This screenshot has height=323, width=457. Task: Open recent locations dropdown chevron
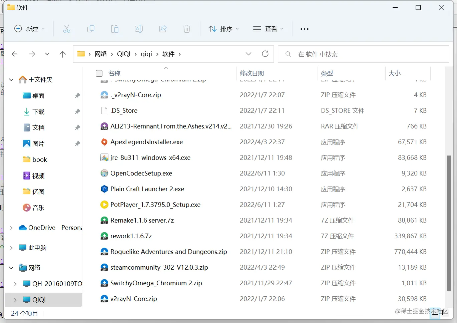[47, 54]
